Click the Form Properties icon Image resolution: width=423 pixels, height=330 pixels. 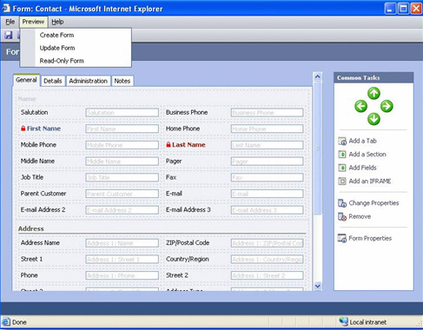click(x=342, y=239)
